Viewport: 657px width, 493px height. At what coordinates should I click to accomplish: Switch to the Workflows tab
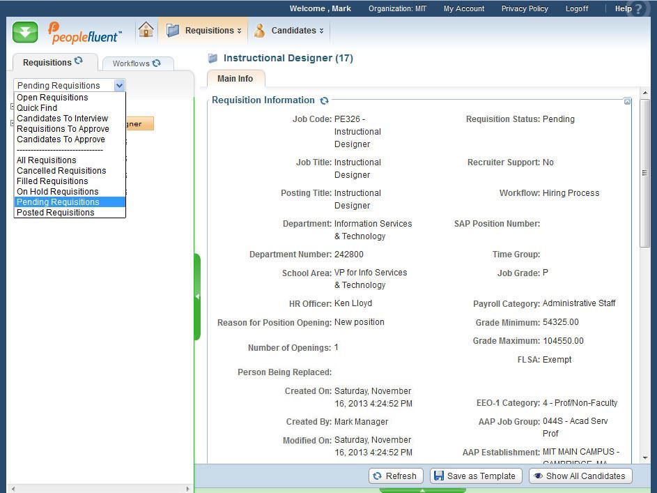pyautogui.click(x=136, y=63)
